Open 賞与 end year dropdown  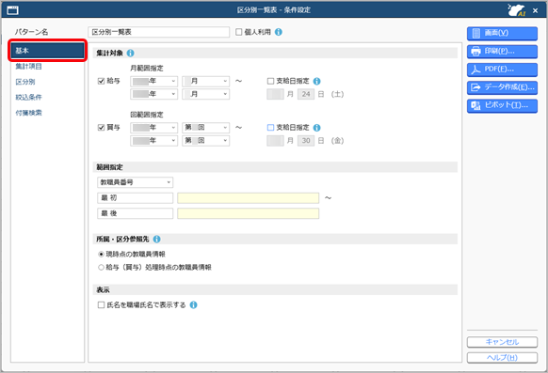[x=153, y=141]
